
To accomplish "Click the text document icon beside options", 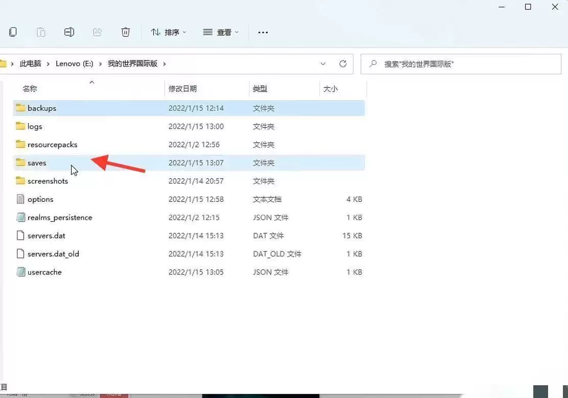I will (x=20, y=199).
